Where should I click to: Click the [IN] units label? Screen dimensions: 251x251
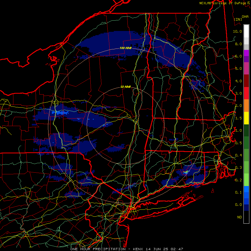click(238, 19)
